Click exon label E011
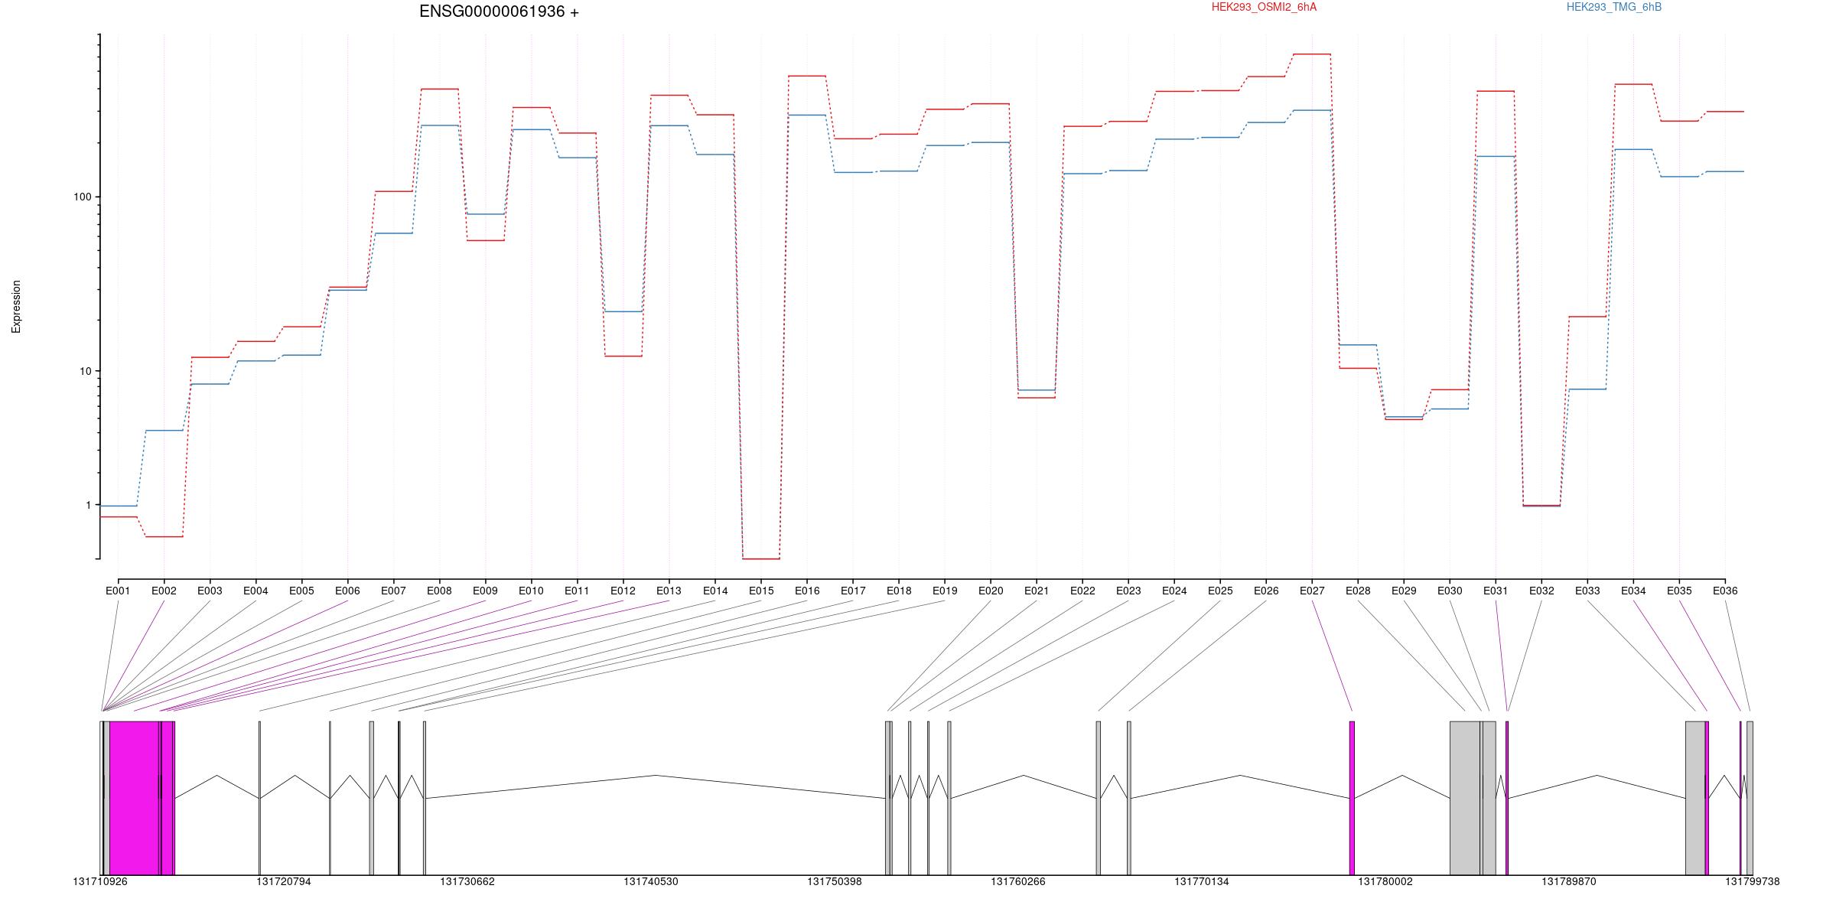Viewport: 1836px width, 918px height. 577,591
